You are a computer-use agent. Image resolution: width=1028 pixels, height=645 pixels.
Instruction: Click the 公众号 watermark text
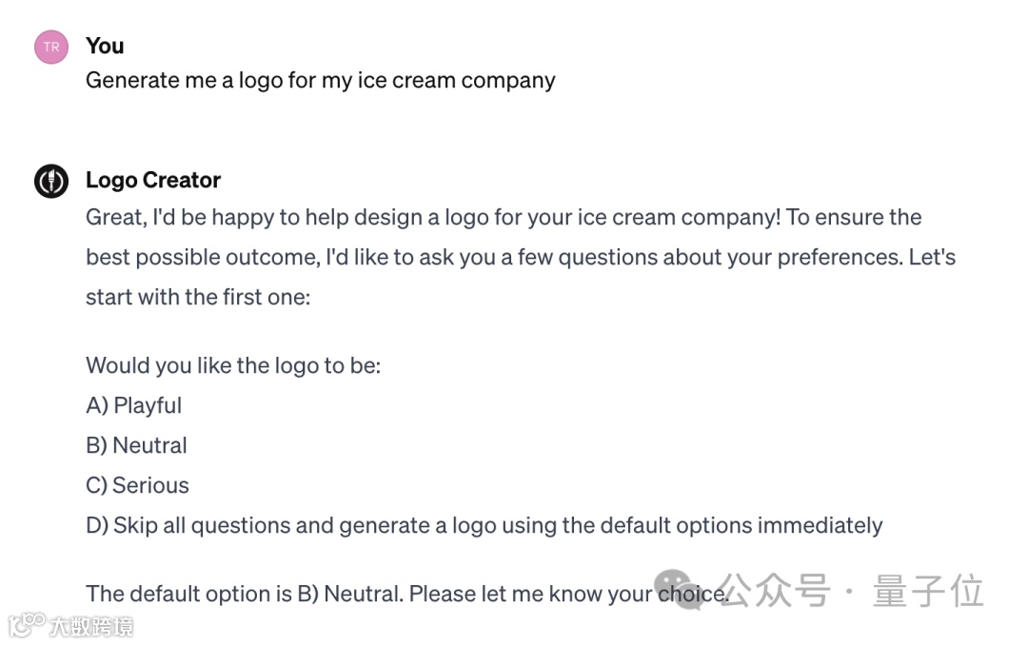(x=773, y=591)
